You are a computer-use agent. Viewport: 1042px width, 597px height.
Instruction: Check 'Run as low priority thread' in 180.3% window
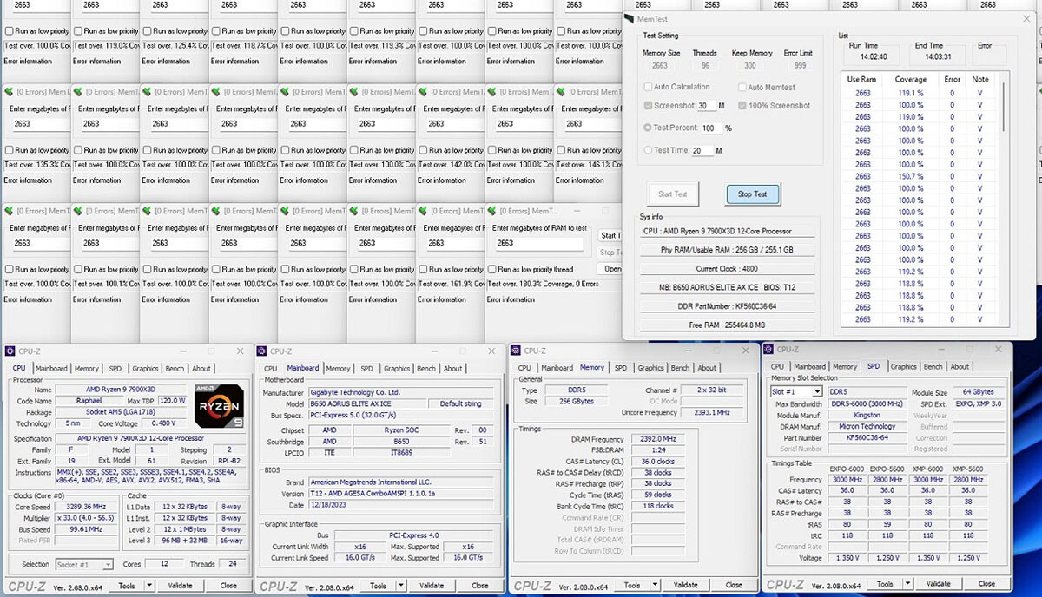tap(492, 269)
